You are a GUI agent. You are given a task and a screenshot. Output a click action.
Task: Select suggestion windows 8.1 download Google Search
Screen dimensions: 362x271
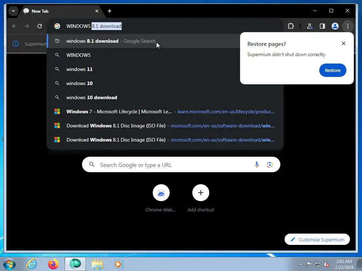click(x=143, y=41)
